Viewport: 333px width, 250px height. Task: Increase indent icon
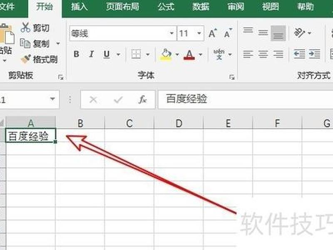315,54
